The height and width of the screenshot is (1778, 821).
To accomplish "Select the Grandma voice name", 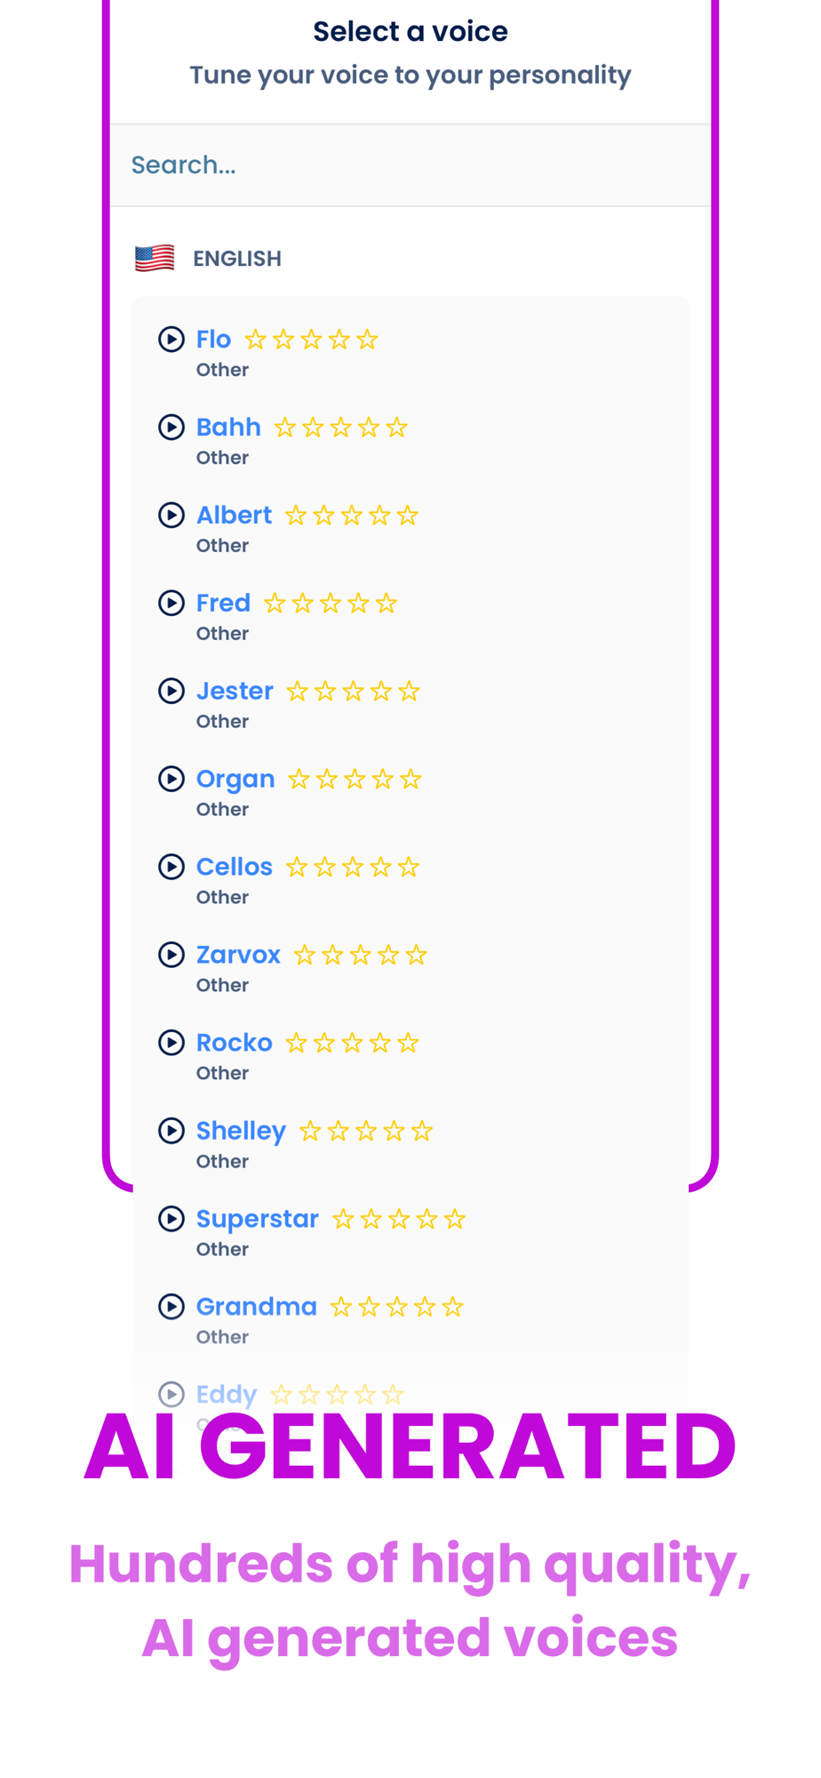I will tap(256, 1307).
